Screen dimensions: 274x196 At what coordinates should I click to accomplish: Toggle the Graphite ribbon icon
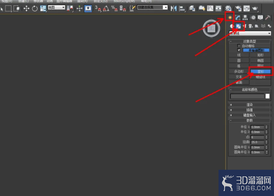tap(202, 8)
